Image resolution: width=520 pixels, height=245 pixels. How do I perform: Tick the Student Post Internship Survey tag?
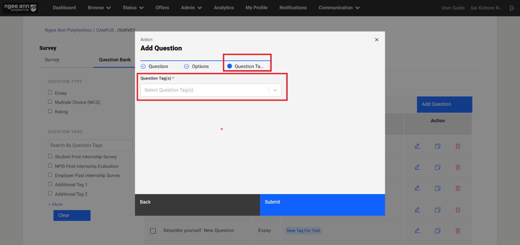pos(50,156)
